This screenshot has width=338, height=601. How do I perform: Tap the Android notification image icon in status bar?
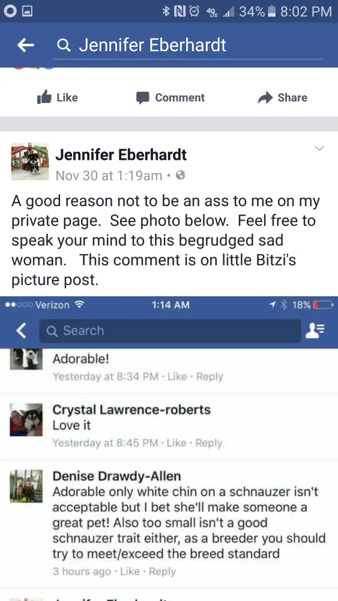27,11
